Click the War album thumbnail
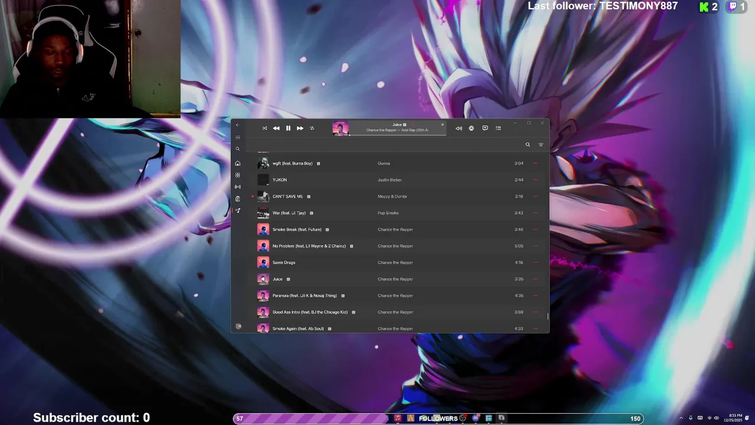This screenshot has height=425, width=755. pyautogui.click(x=263, y=213)
